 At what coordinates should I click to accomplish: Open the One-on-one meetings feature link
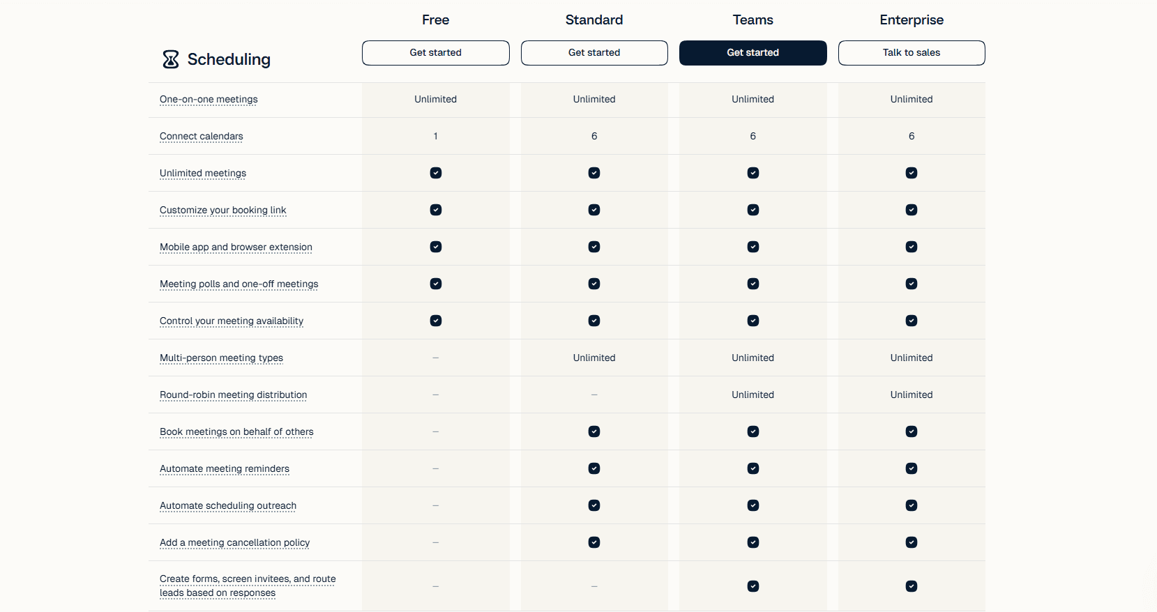coord(209,100)
